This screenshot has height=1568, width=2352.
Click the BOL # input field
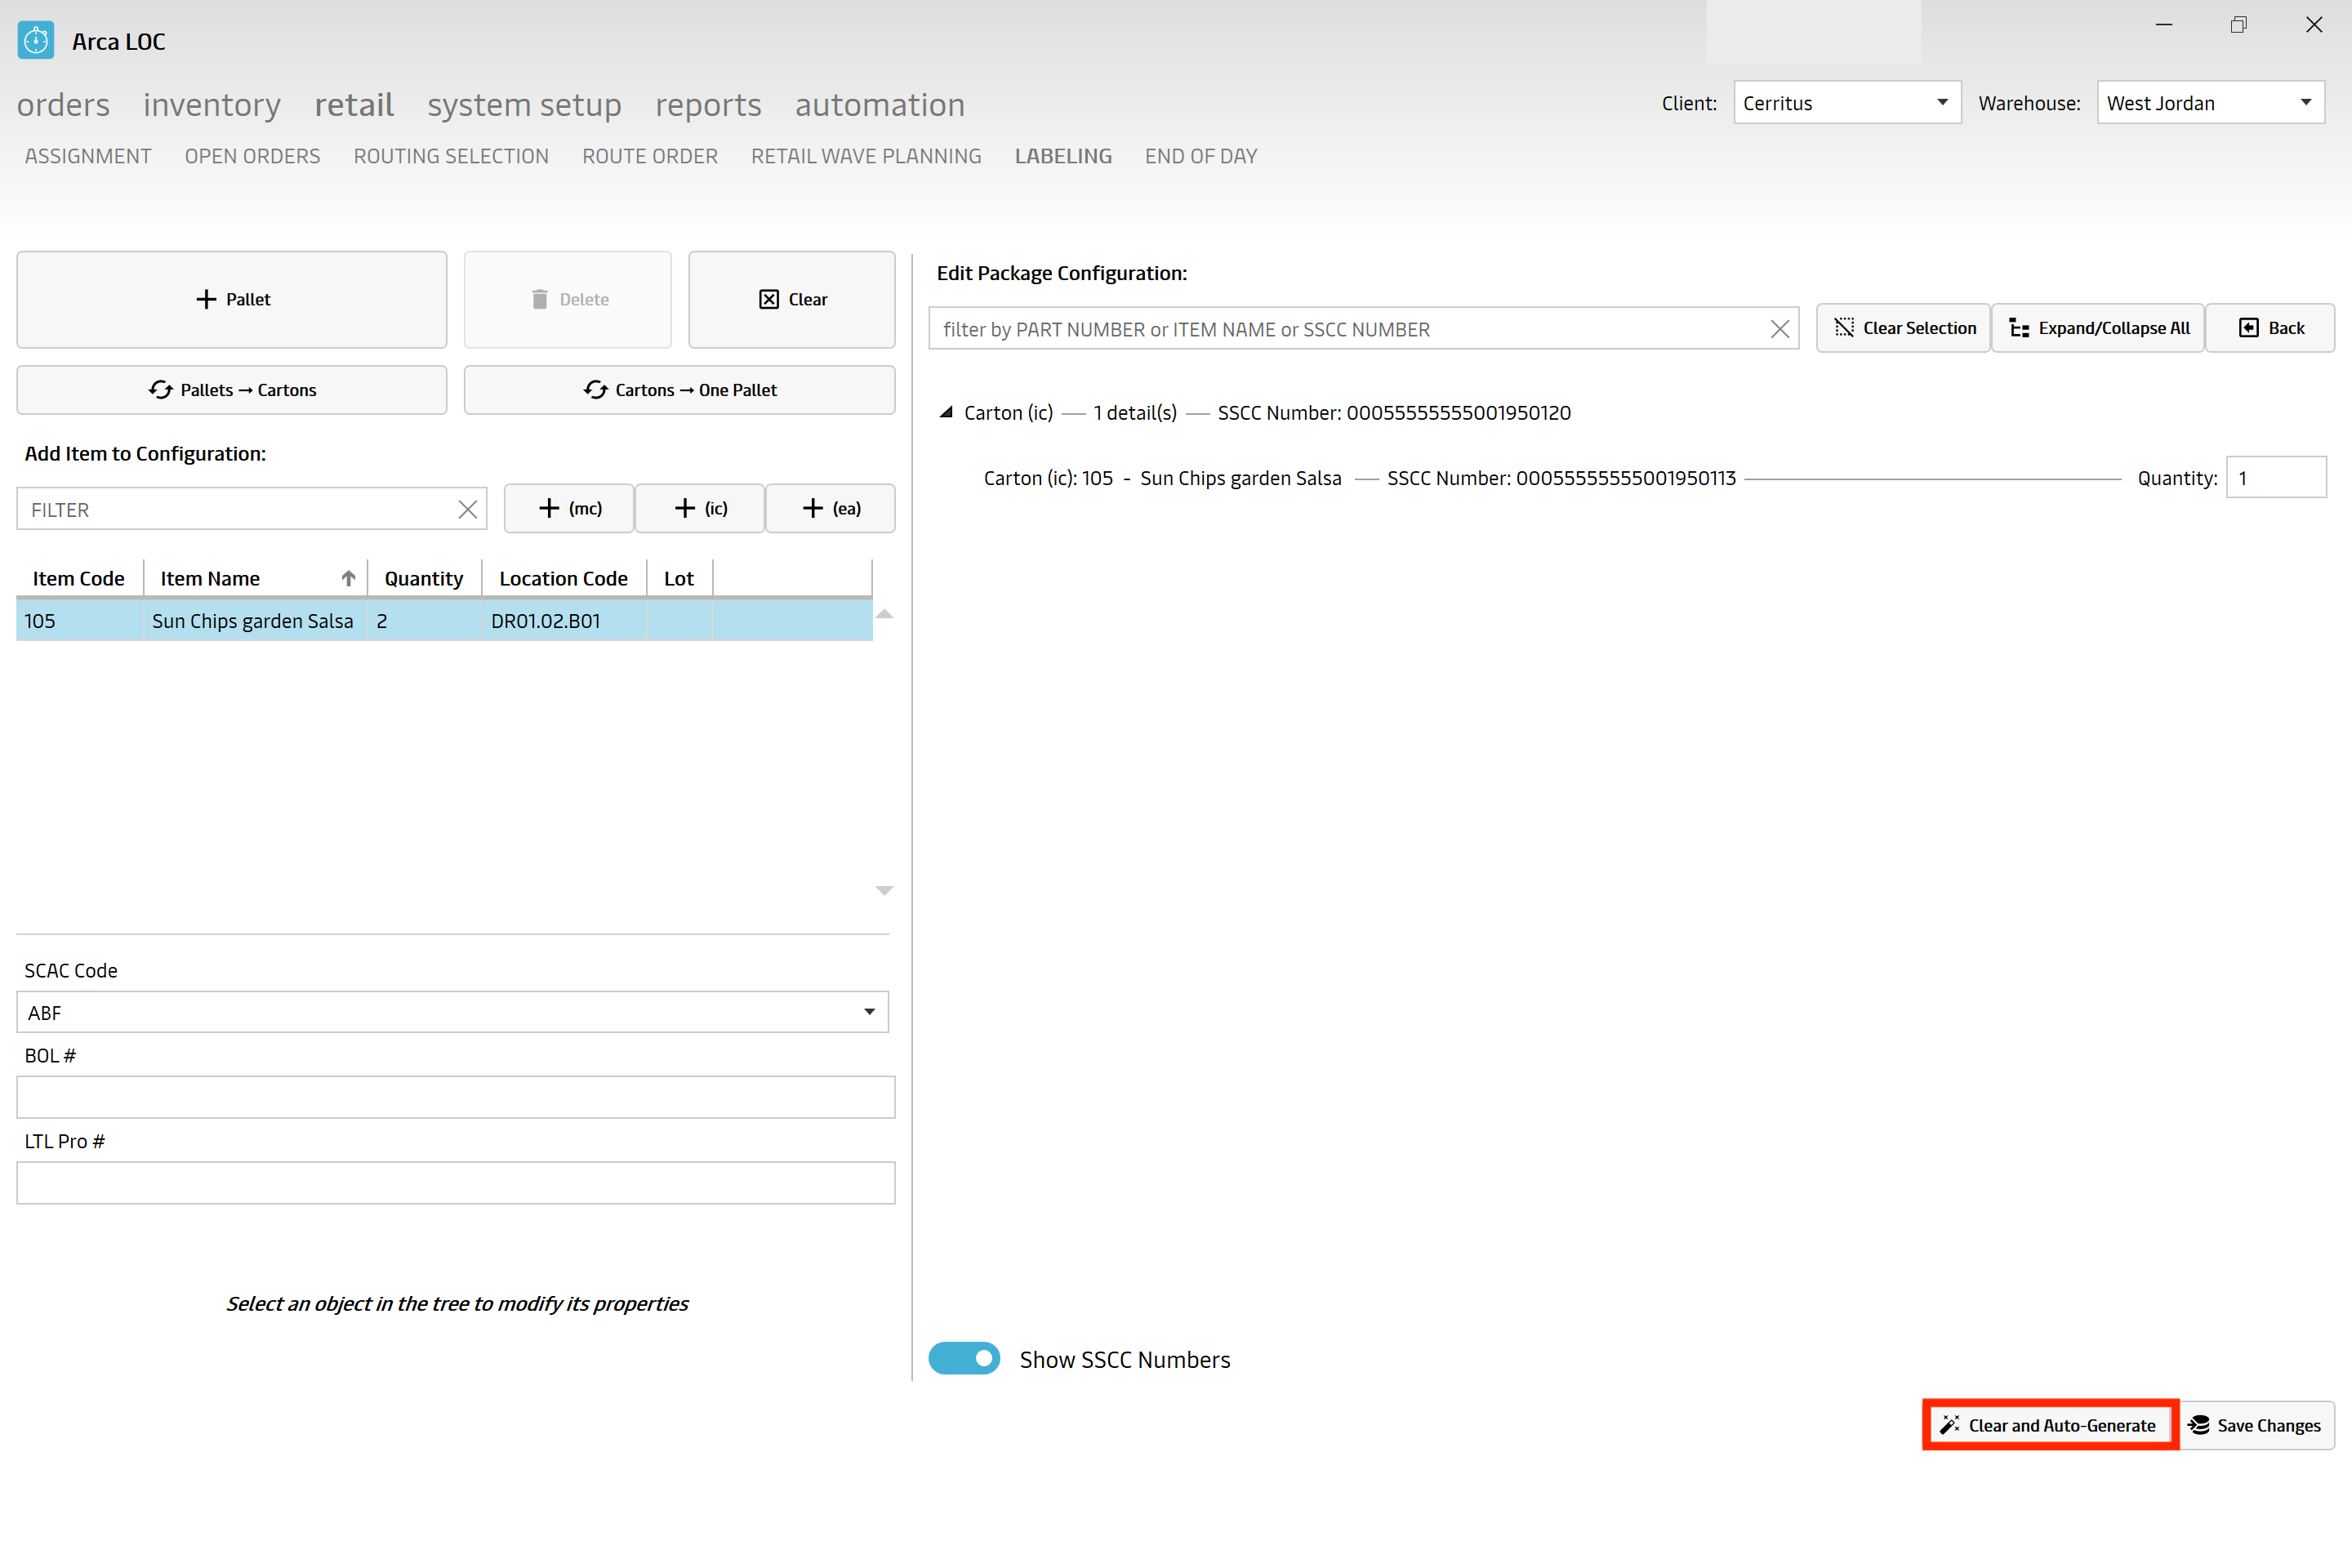point(455,1097)
